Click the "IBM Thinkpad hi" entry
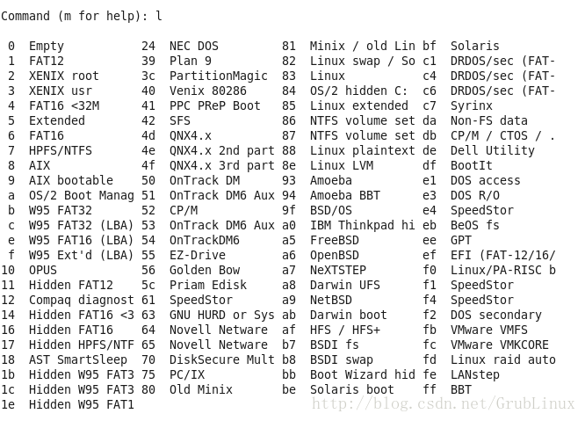The height and width of the screenshot is (421, 585). (362, 225)
